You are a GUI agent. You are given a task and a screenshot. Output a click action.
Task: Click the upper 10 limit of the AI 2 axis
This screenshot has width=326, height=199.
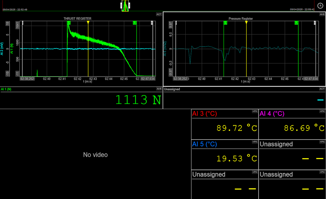pos(8,24)
